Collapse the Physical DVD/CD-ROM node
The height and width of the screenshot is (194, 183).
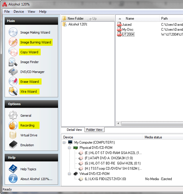pyautogui.click(x=69, y=148)
